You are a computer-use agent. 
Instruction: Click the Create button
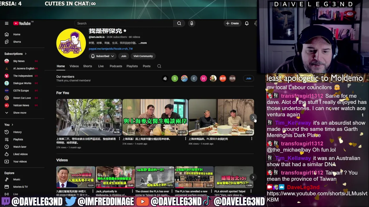click(x=232, y=23)
